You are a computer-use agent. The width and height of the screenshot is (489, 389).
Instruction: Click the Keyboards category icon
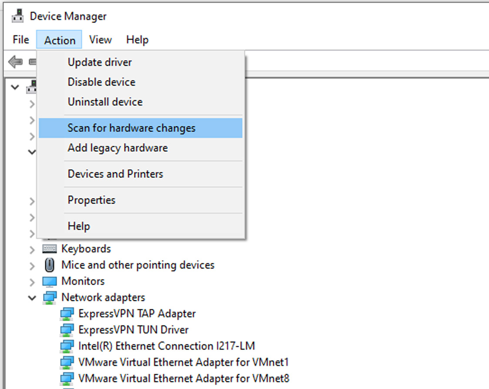click(50, 248)
